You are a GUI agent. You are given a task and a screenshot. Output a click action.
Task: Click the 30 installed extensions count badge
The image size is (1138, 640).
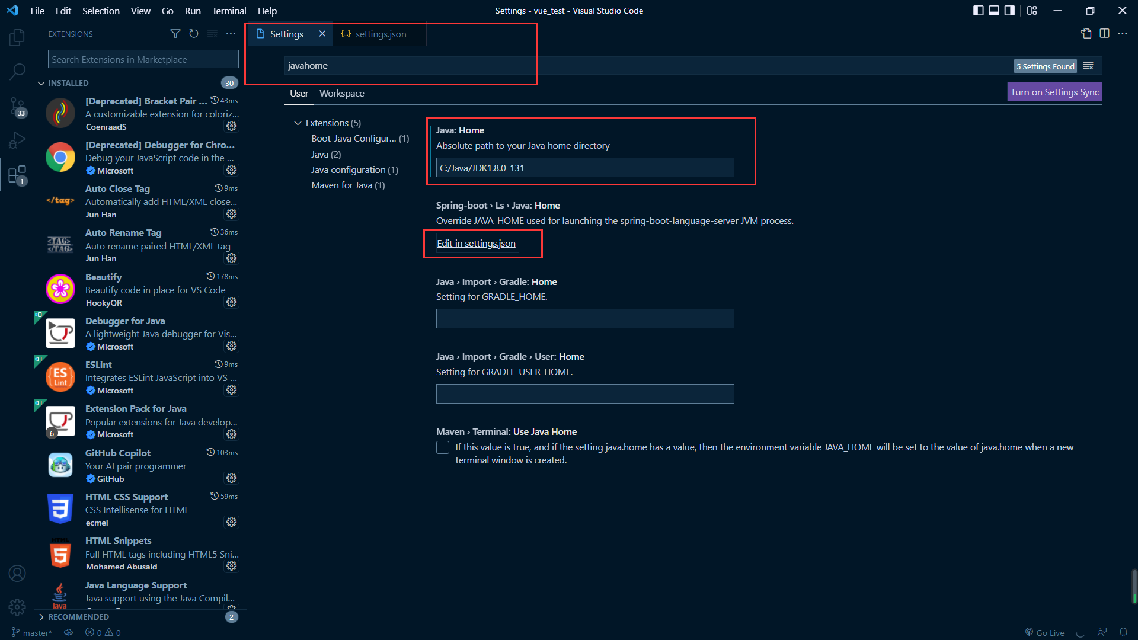click(x=229, y=83)
